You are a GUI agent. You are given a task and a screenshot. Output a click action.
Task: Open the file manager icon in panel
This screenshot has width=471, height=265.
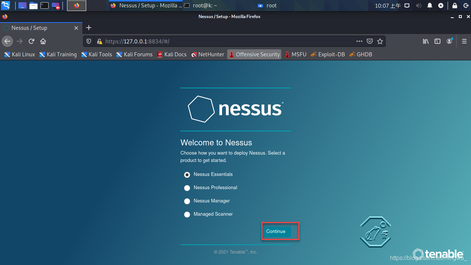pyautogui.click(x=34, y=6)
